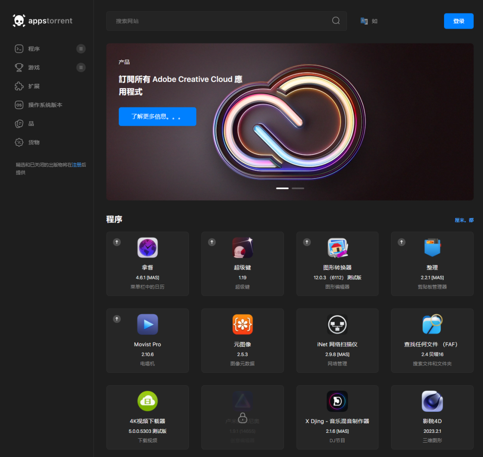Click the update arrow on 超级键 card
The image size is (483, 457).
point(212,242)
